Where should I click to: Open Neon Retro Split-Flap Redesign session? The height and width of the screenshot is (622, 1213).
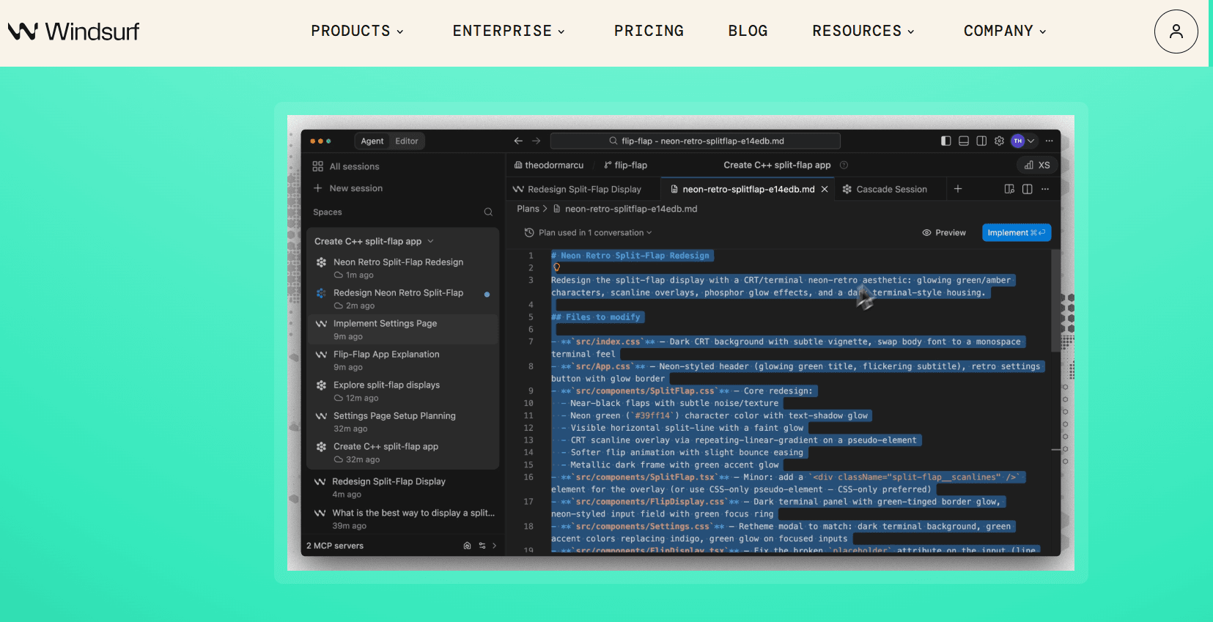click(402, 268)
